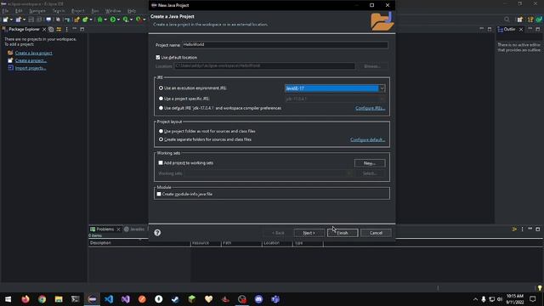Open the JavaSE-17 environment dropdown

pyautogui.click(x=382, y=88)
